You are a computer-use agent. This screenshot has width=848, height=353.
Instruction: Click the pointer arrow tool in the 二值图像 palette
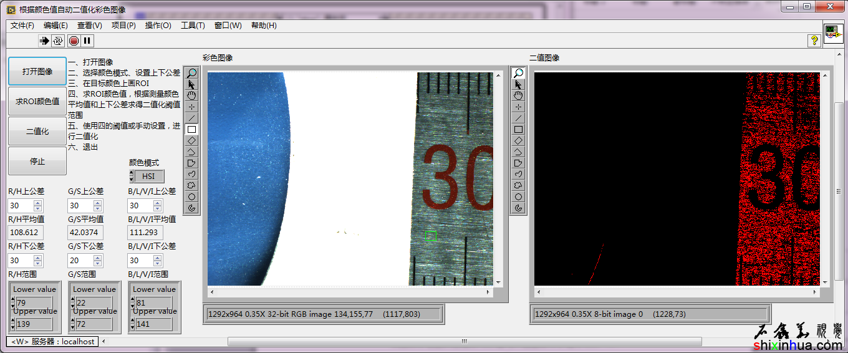(x=518, y=85)
